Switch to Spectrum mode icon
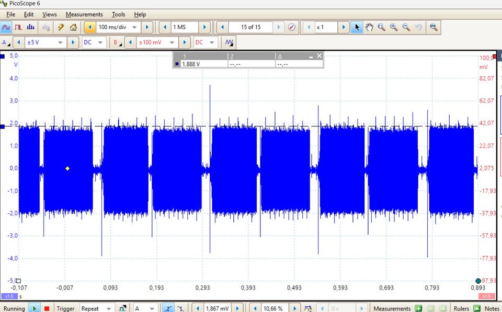The height and width of the screenshot is (312, 502). tap(31, 27)
